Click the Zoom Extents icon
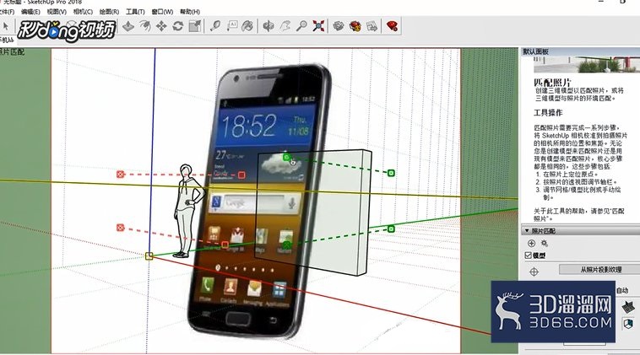Viewport: 640px width, 355px height. (x=318, y=26)
